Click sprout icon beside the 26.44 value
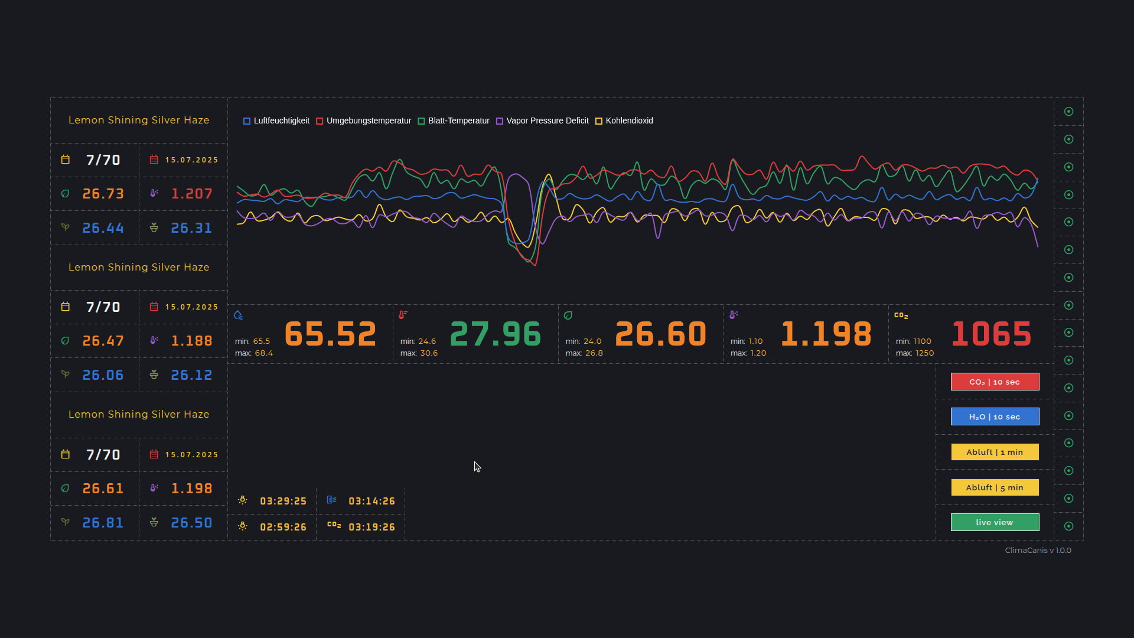The image size is (1134, 638). tap(66, 227)
